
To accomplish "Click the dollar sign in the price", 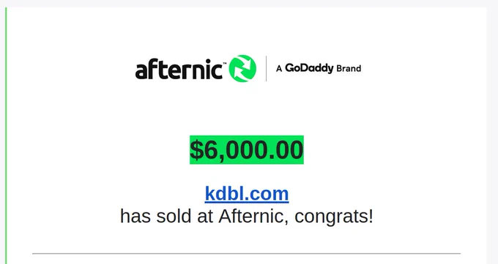I will pos(196,150).
